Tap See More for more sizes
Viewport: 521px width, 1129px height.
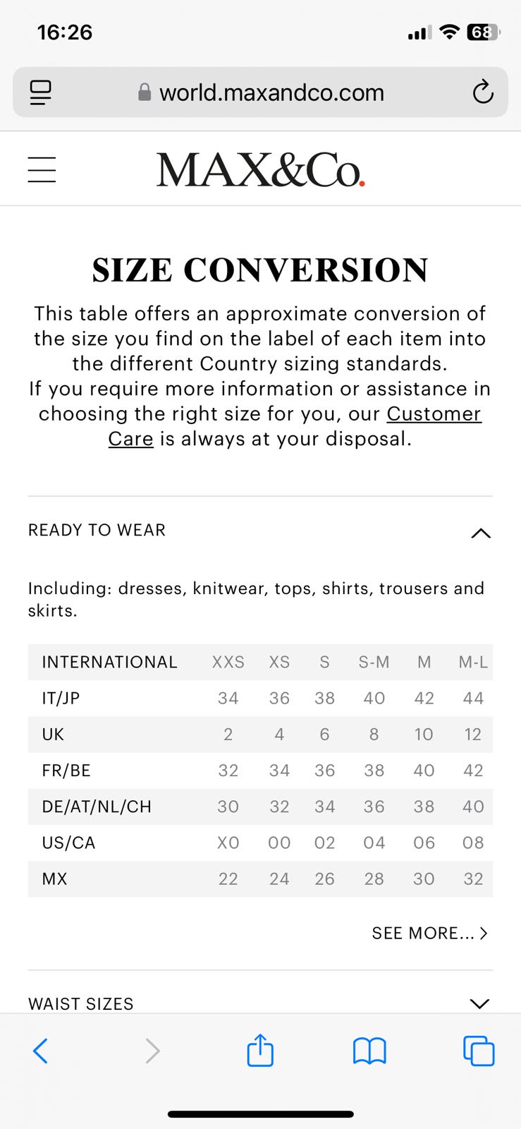(422, 933)
